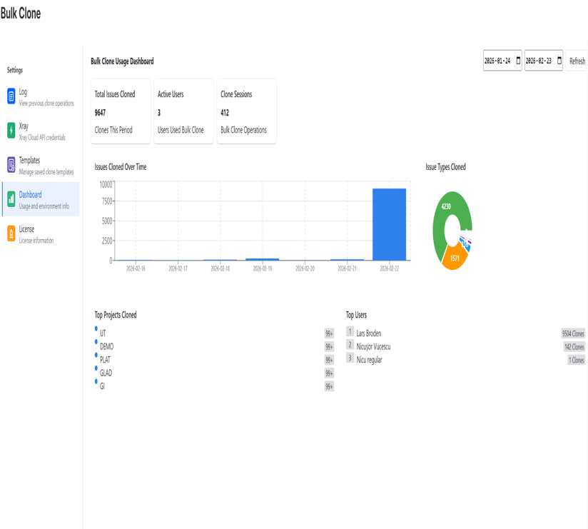The image size is (588, 529).
Task: Click the 99+ badge for UT project
Action: tap(329, 333)
